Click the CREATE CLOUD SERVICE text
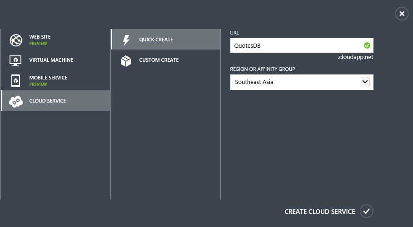 (x=319, y=212)
